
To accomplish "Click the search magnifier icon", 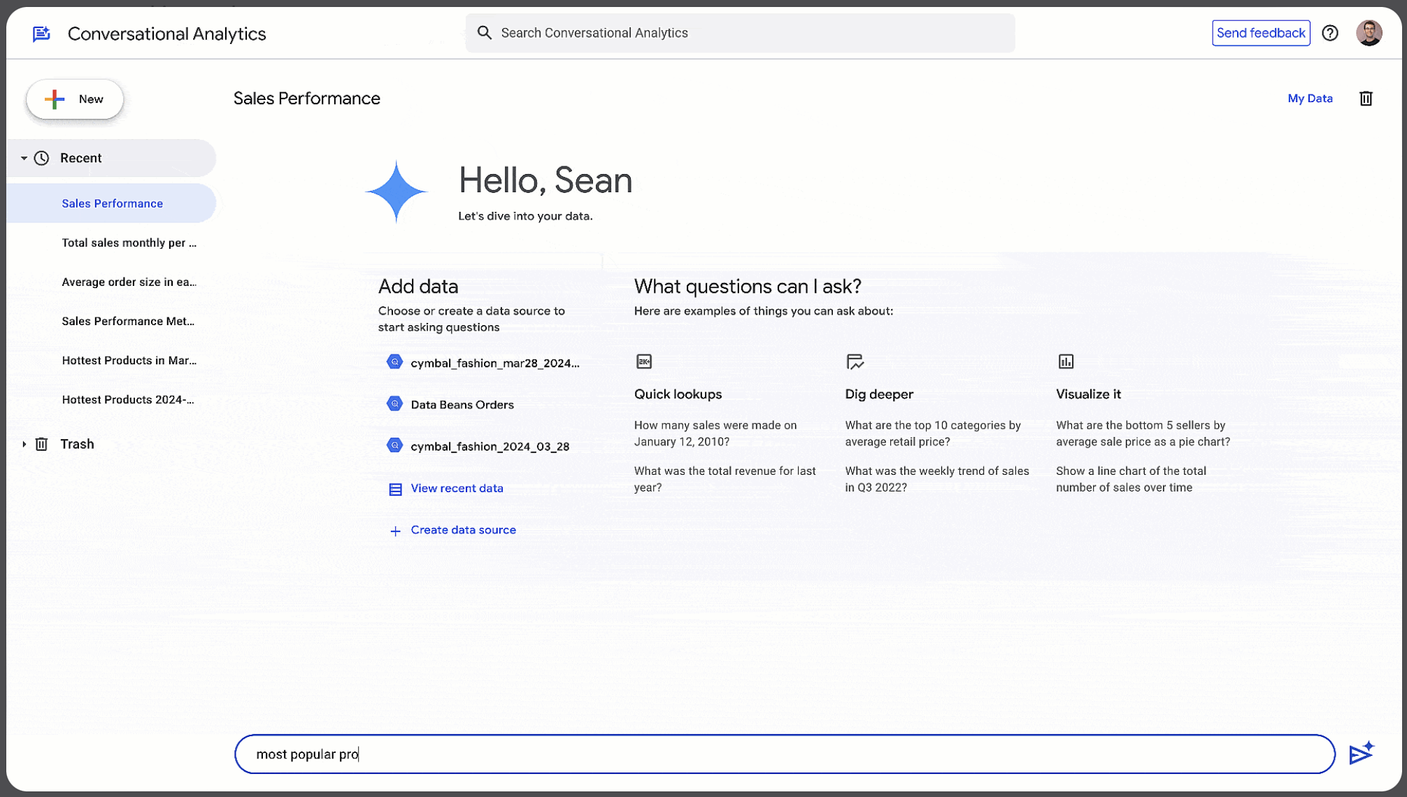I will 484,32.
